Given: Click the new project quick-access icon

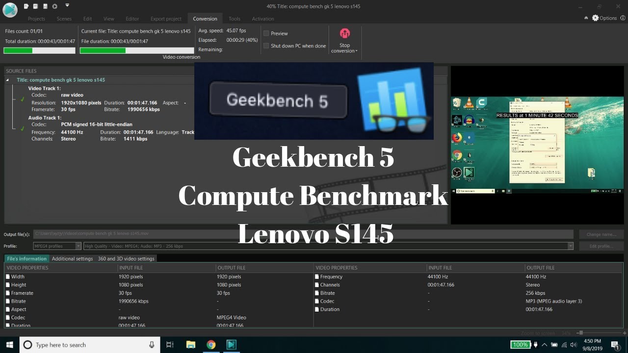Looking at the screenshot, I should (x=26, y=6).
